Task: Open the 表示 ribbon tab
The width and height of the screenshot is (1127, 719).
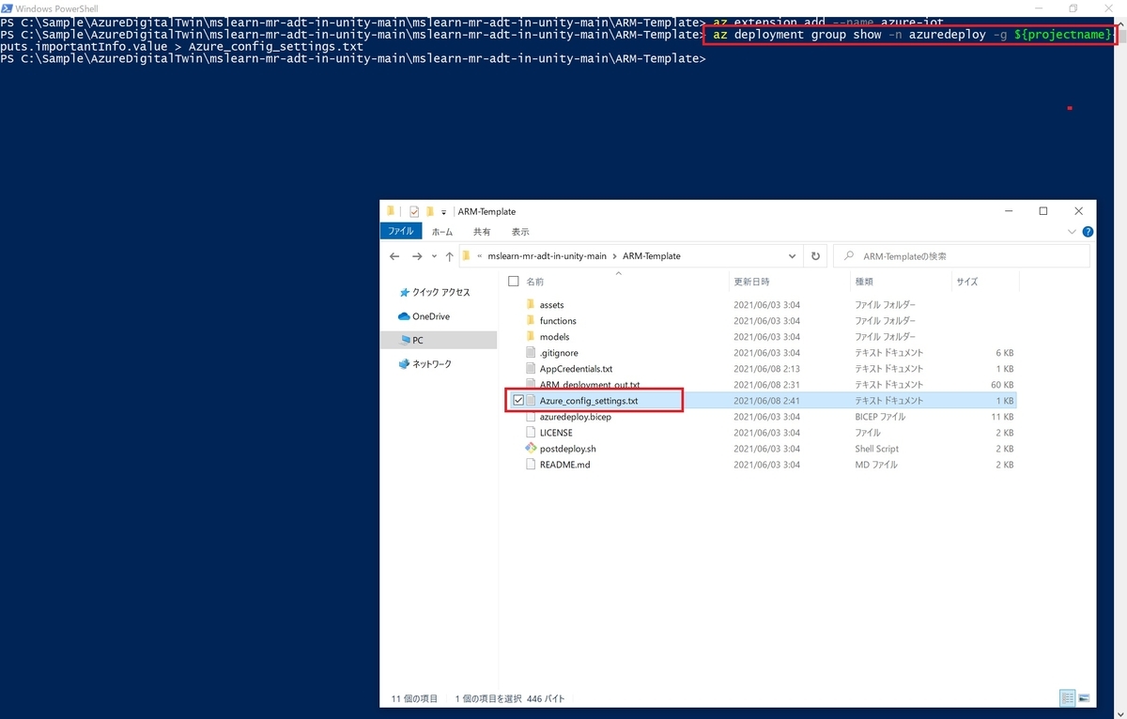Action: (520, 232)
